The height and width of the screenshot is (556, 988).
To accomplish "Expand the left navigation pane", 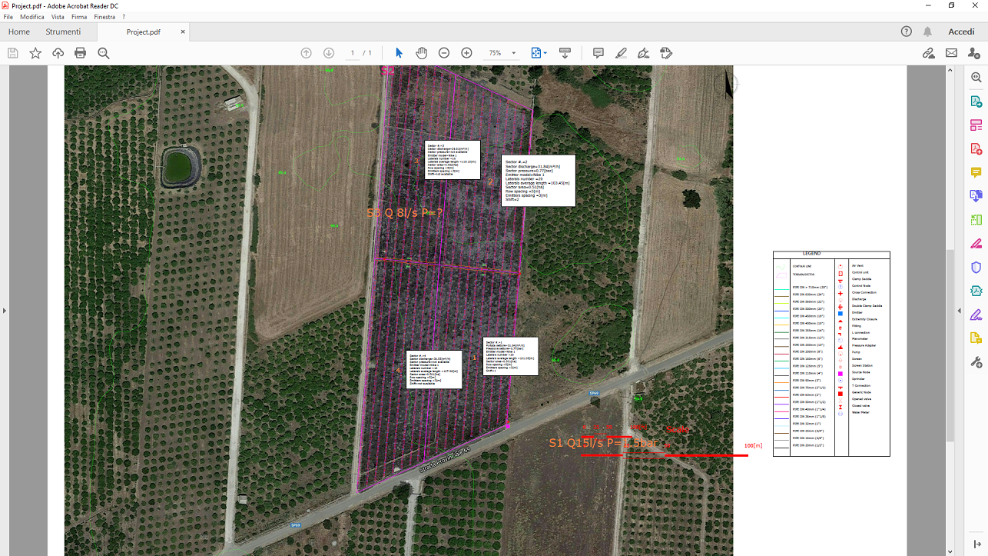I will pos(5,311).
